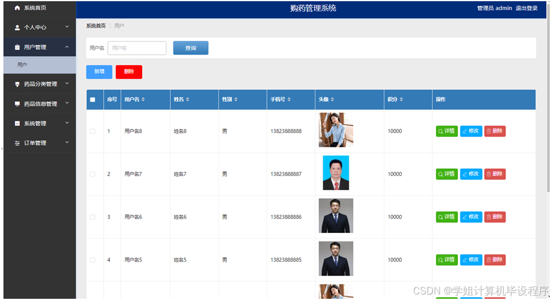Click 修改 for 用户名5

(x=471, y=260)
